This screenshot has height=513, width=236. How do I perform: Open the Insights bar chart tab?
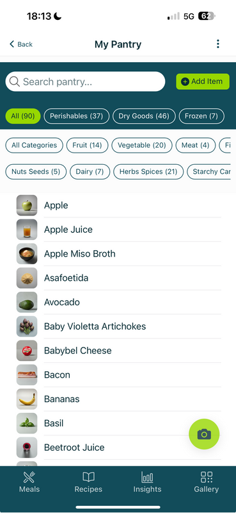[x=147, y=482]
